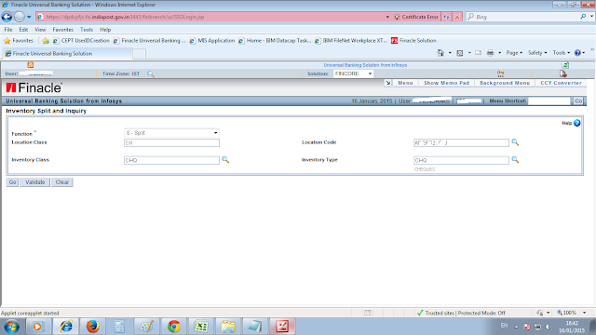This screenshot has height=335, width=596.
Task: Open the Page dropdown menu
Action: coord(514,53)
